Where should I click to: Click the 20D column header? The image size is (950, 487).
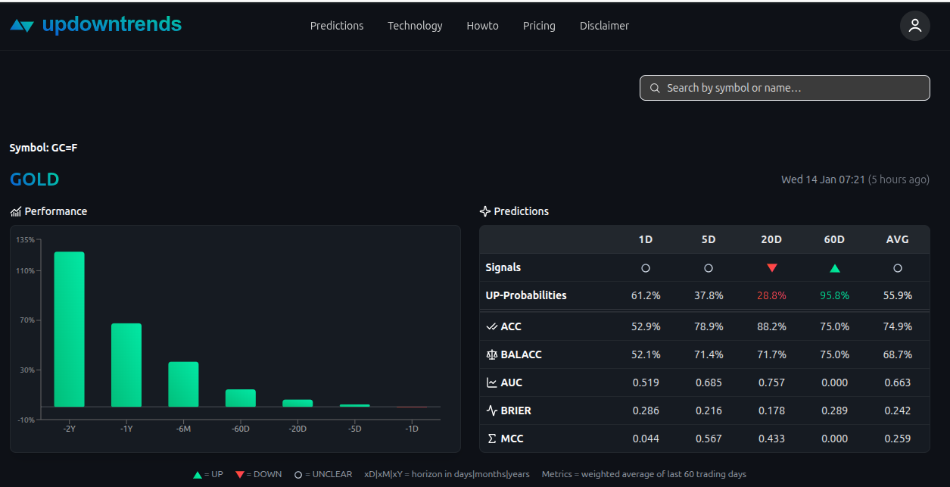click(771, 239)
